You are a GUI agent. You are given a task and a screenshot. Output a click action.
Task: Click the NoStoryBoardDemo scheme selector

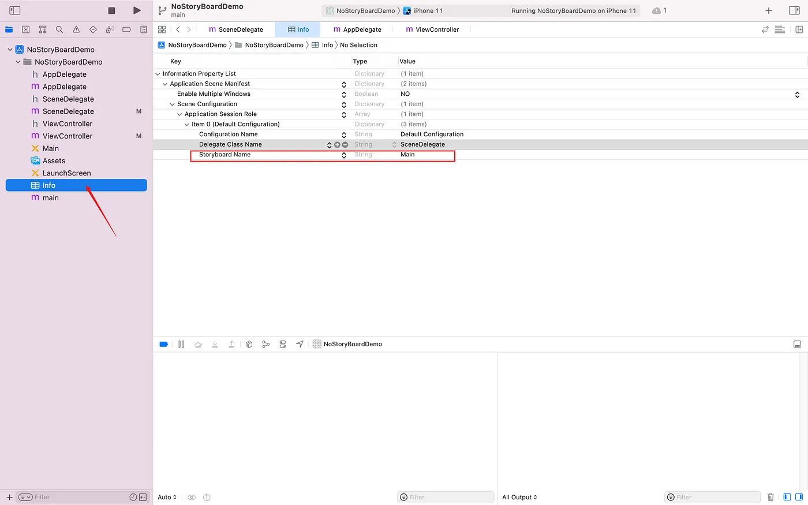tap(360, 10)
